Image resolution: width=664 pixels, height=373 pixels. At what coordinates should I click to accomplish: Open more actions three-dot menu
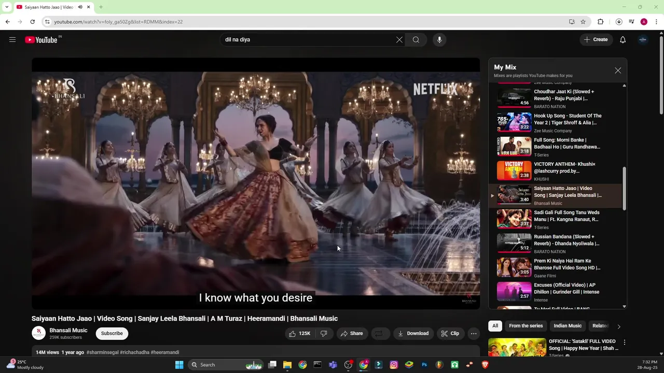click(474, 334)
